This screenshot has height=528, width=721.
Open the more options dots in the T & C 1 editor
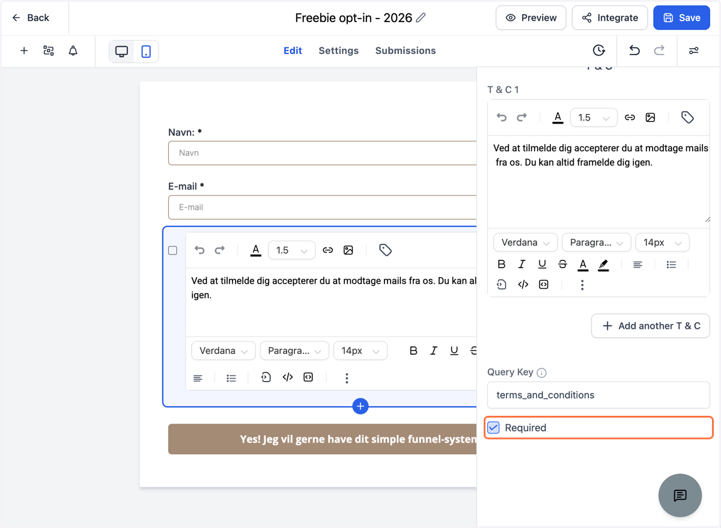point(582,285)
